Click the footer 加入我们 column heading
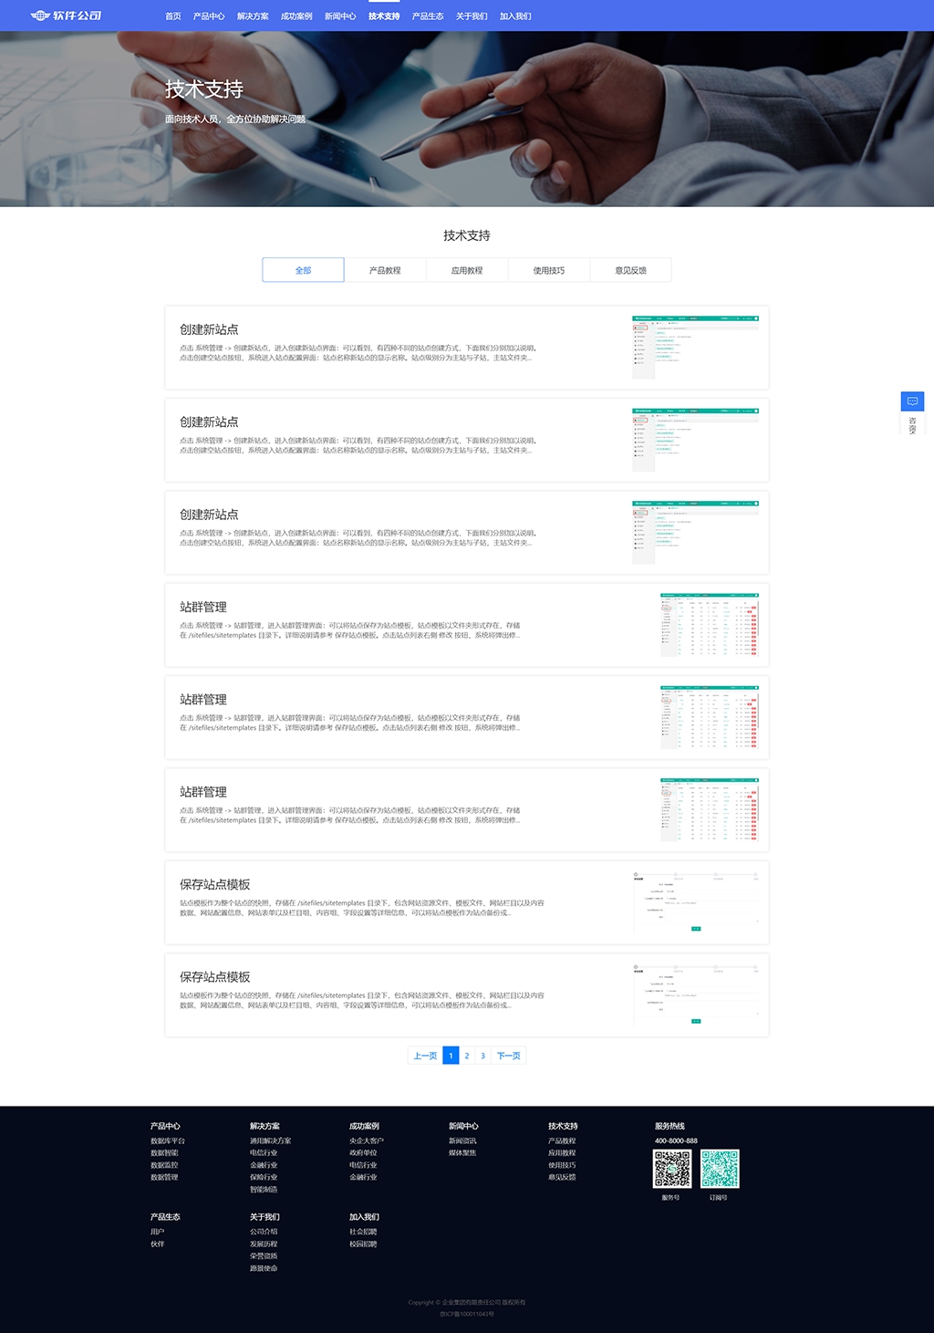934x1333 pixels. [364, 1217]
